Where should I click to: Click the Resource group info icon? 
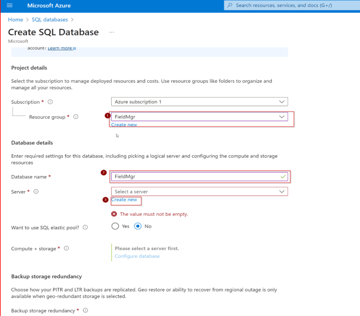click(x=76, y=117)
